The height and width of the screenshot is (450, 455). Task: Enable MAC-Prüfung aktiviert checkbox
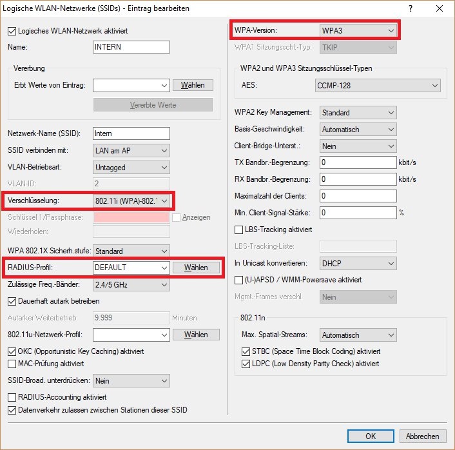12,364
